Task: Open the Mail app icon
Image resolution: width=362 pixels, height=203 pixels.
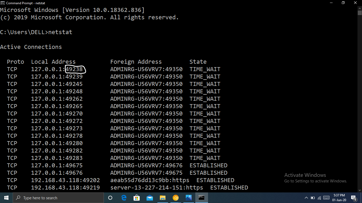Action: click(x=150, y=198)
